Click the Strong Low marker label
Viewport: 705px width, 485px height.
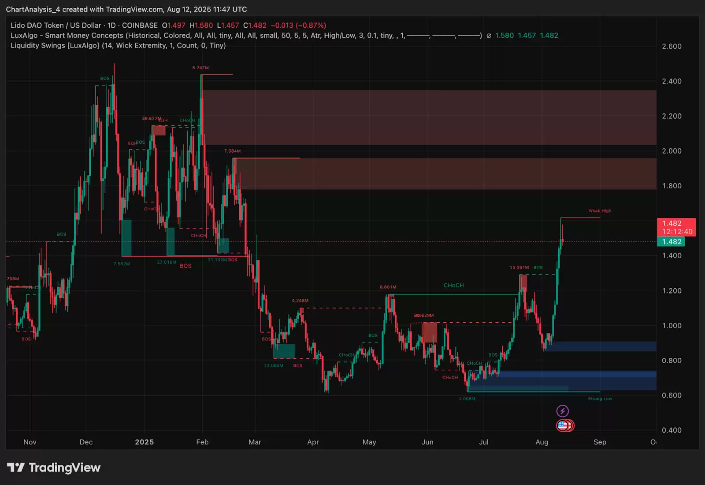600,399
